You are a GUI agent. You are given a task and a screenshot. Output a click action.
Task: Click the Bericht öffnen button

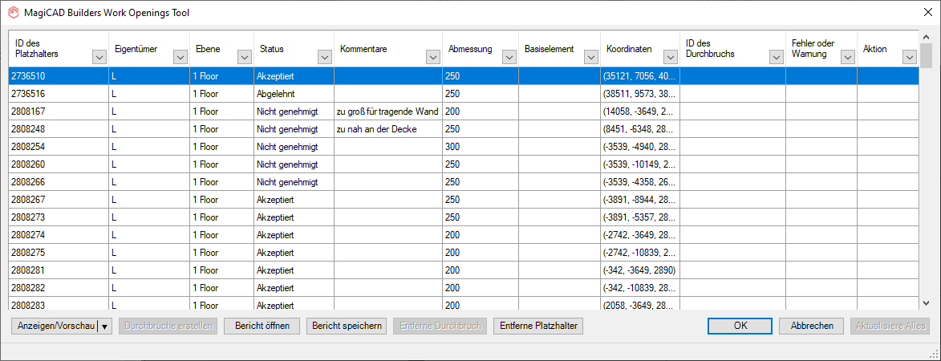[262, 326]
